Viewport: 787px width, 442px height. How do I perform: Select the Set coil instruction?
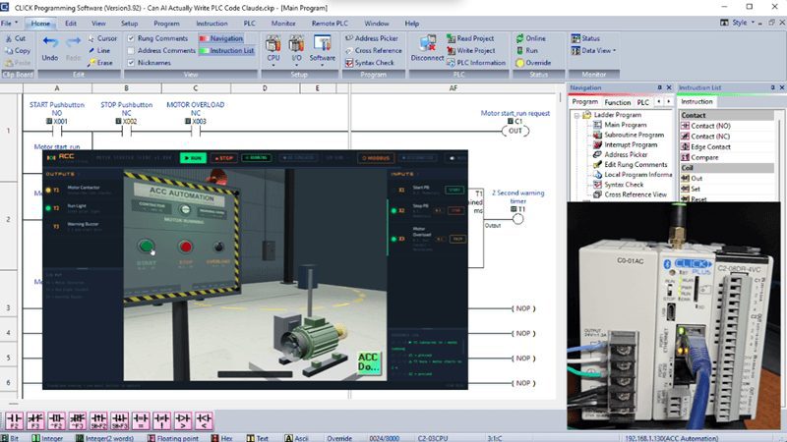(691, 189)
